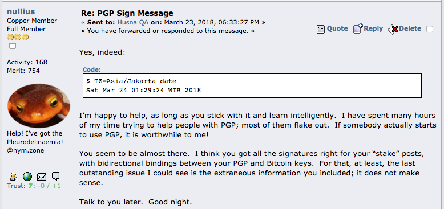Image resolution: width=444 pixels, height=209 pixels.
Task: Click the Quote notepad icon
Action: [321, 29]
